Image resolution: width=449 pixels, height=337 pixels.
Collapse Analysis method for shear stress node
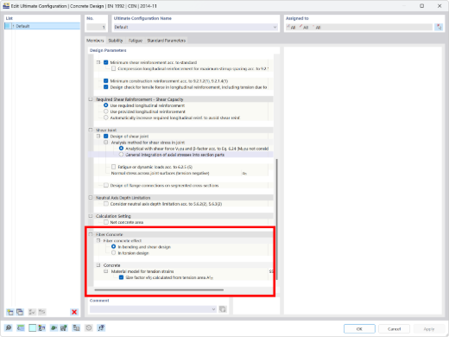105,143
